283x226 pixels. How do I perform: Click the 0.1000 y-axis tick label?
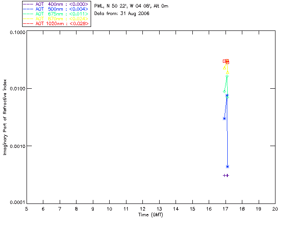click(17, 32)
